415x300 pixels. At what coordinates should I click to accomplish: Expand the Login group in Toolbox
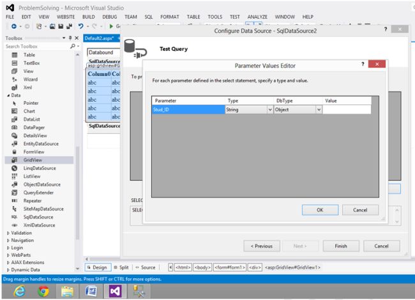pyautogui.click(x=8, y=248)
